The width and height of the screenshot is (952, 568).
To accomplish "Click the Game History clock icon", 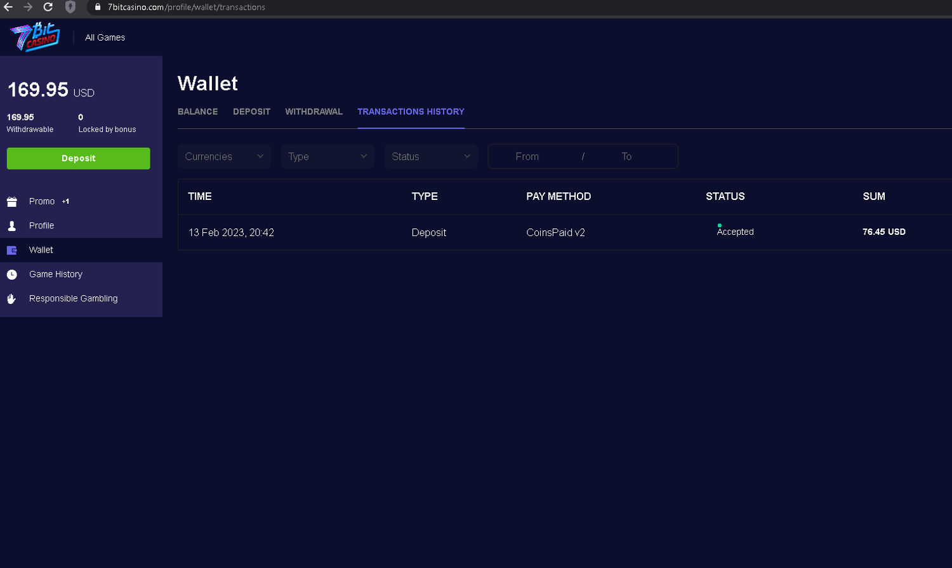I will click(x=12, y=274).
